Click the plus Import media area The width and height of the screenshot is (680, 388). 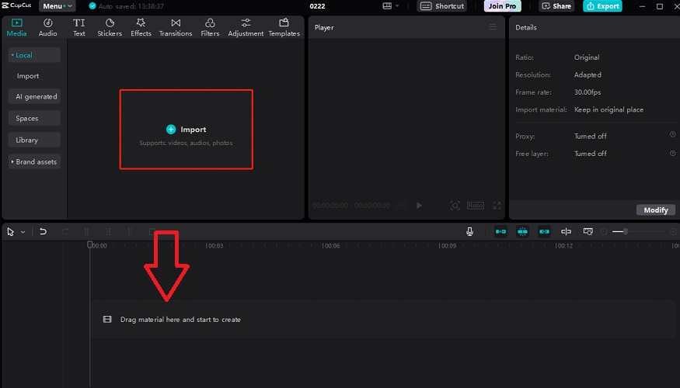click(186, 130)
